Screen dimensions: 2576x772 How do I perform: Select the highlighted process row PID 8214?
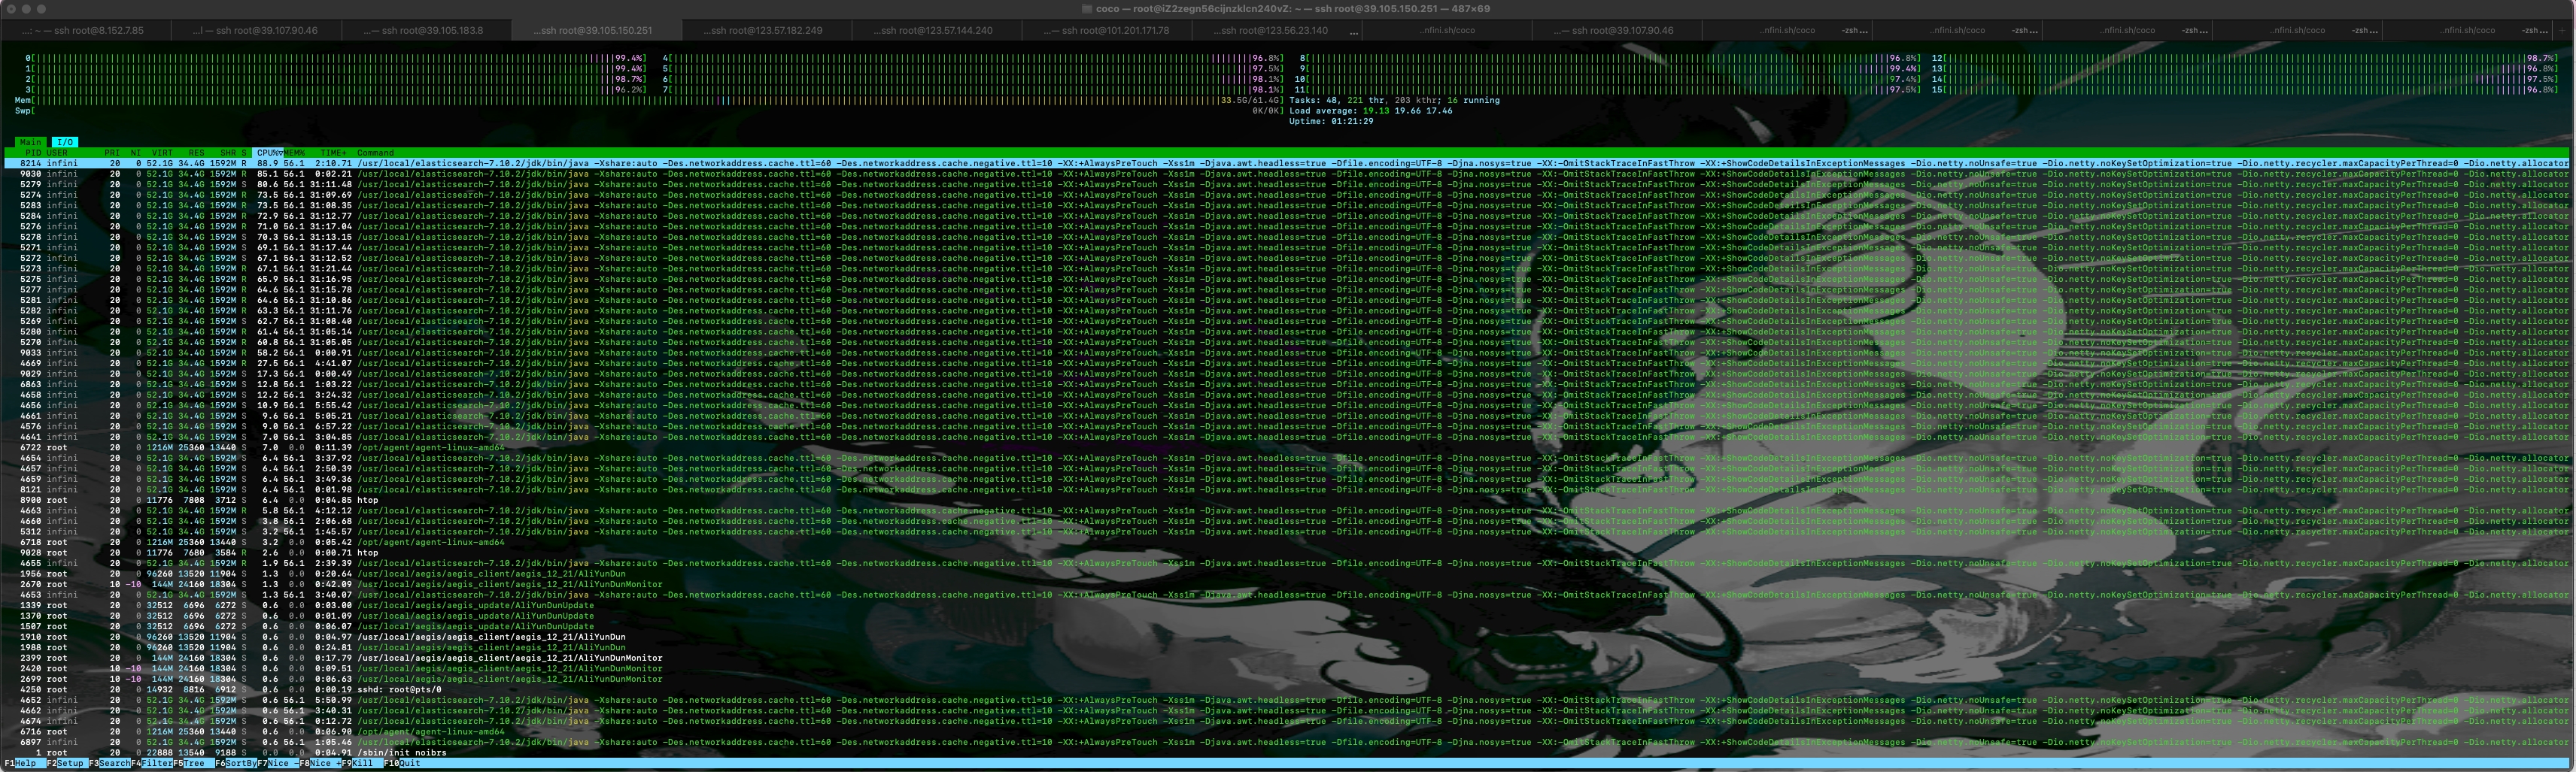[x=1287, y=163]
